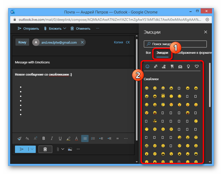Click the Копия link
Screen dimensions: 222x174
118,42
